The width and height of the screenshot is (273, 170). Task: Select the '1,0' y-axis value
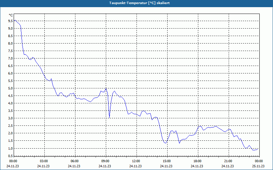(x=11, y=148)
